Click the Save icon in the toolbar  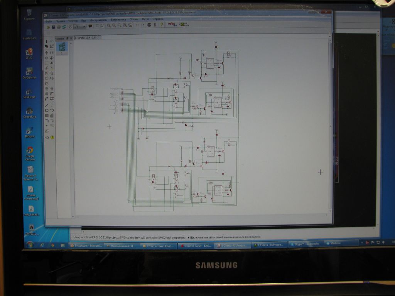pyautogui.click(x=54, y=27)
